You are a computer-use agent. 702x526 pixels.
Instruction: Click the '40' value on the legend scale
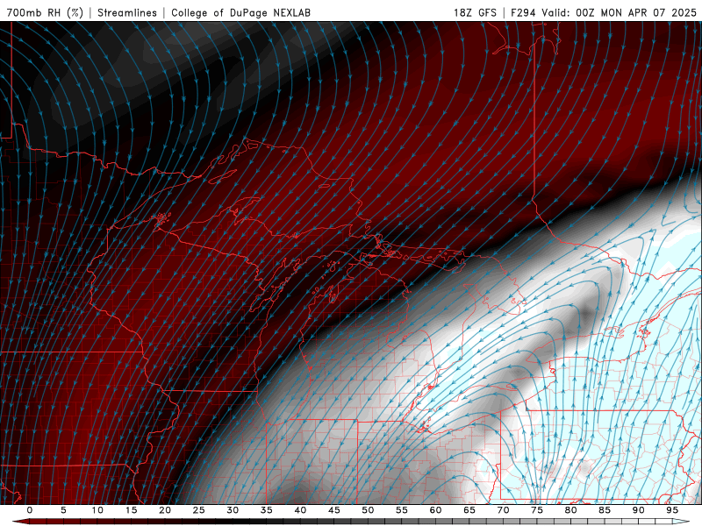(x=300, y=510)
